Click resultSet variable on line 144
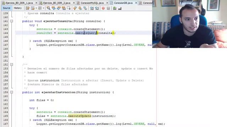 click(44, 33)
